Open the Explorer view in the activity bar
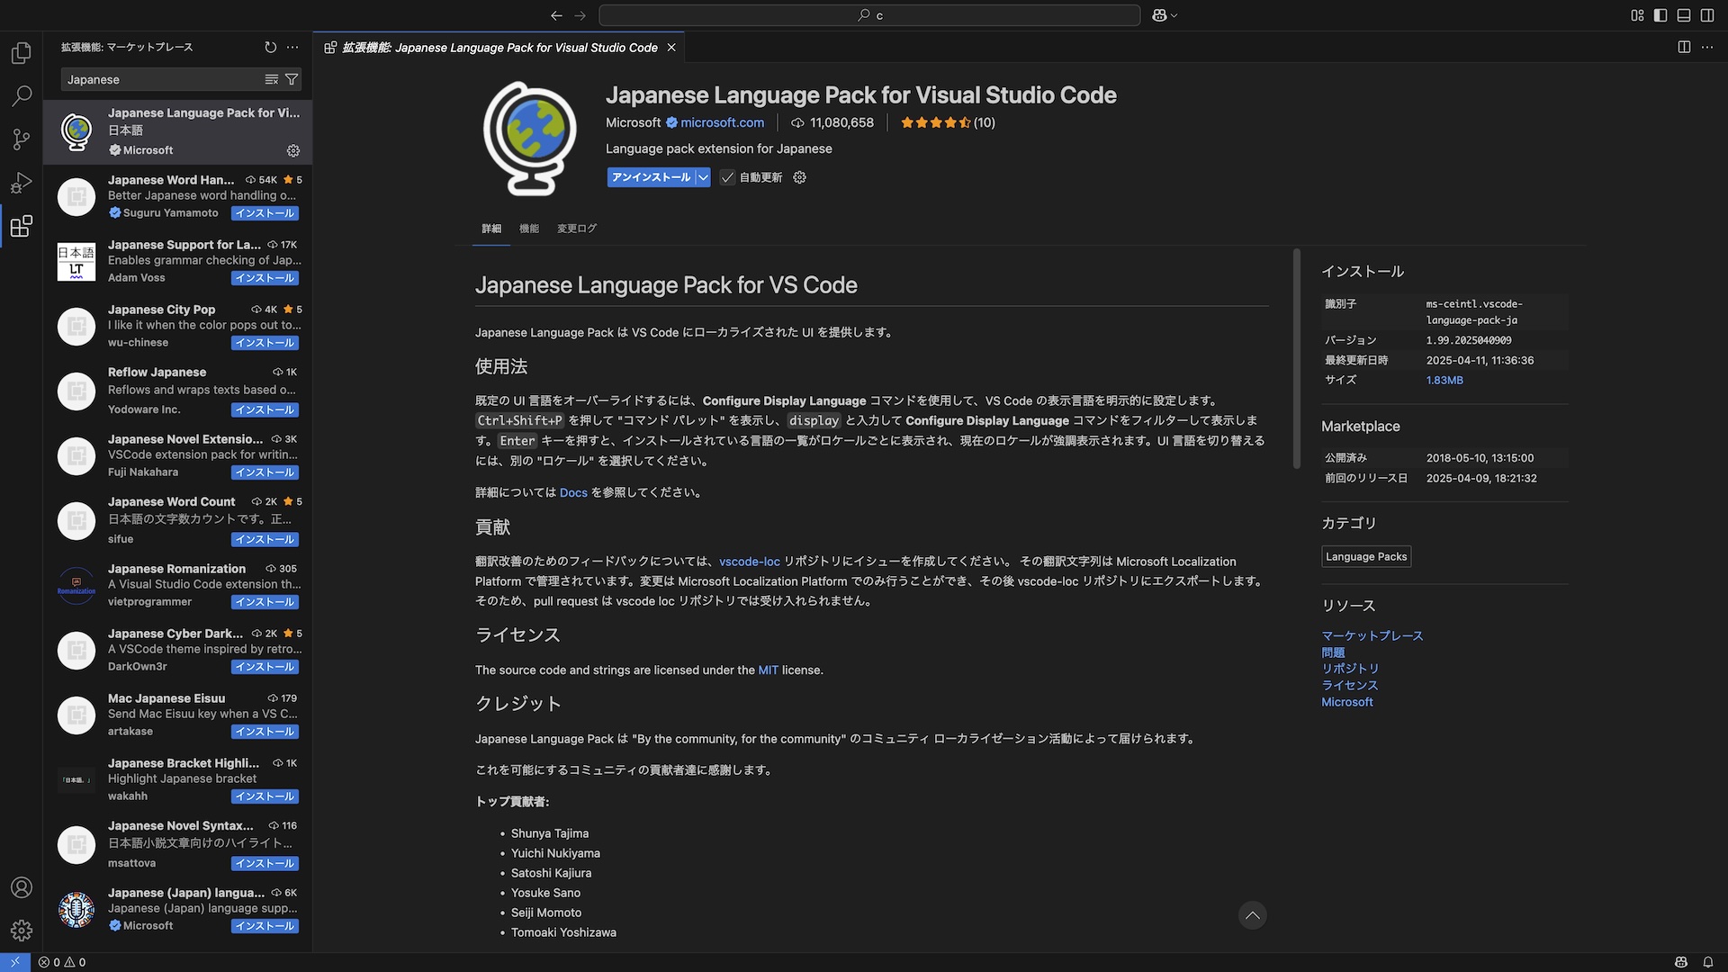Viewport: 1728px width, 972px height. pyautogui.click(x=22, y=53)
